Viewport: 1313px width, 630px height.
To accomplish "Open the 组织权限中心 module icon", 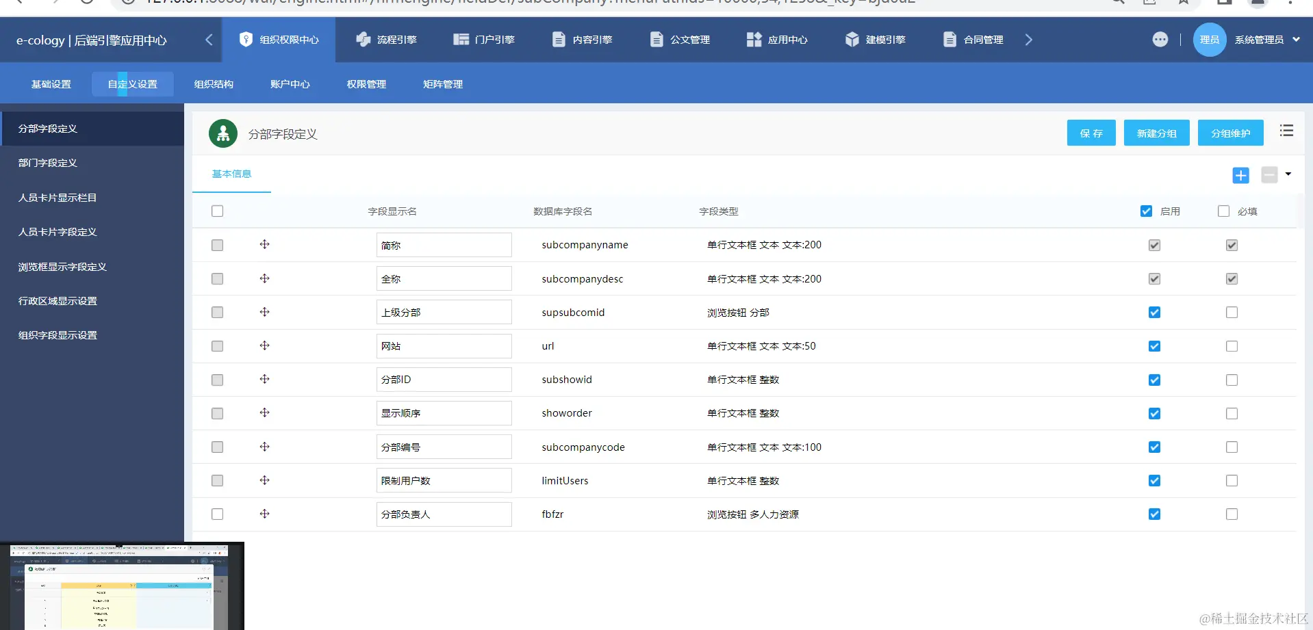I will (246, 40).
